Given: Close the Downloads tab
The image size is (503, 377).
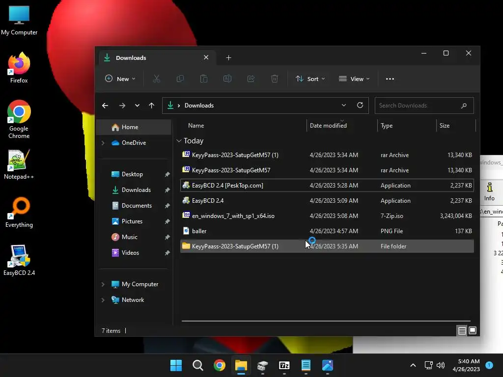Looking at the screenshot, I should [206, 57].
